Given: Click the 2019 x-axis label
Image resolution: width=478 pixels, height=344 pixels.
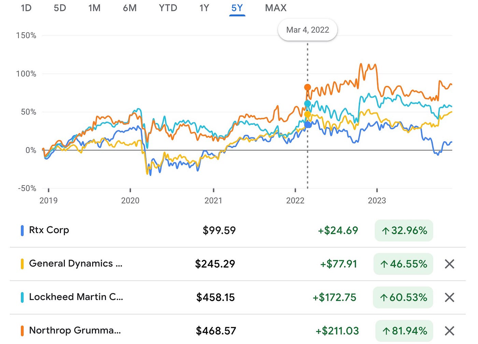Looking at the screenshot, I should click(48, 201).
